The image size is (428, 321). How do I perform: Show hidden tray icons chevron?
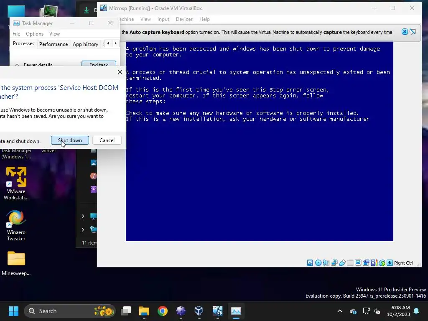coord(340,311)
